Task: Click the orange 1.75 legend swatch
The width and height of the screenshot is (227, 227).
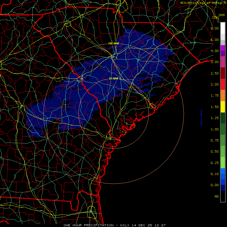Action: pyautogui.click(x=223, y=96)
